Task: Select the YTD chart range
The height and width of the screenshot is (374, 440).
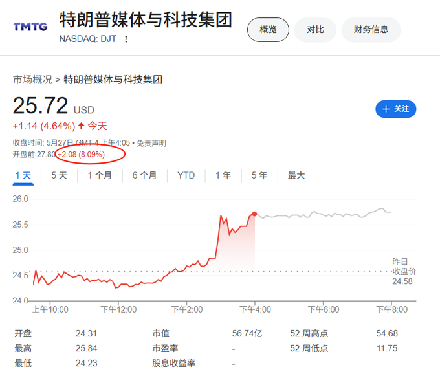Action: [x=186, y=175]
